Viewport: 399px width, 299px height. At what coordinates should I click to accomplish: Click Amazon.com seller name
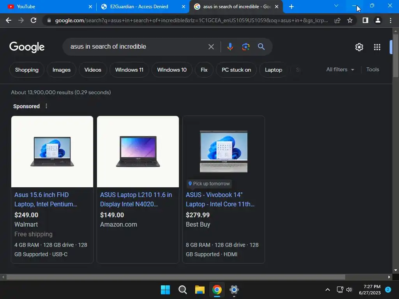(x=118, y=224)
